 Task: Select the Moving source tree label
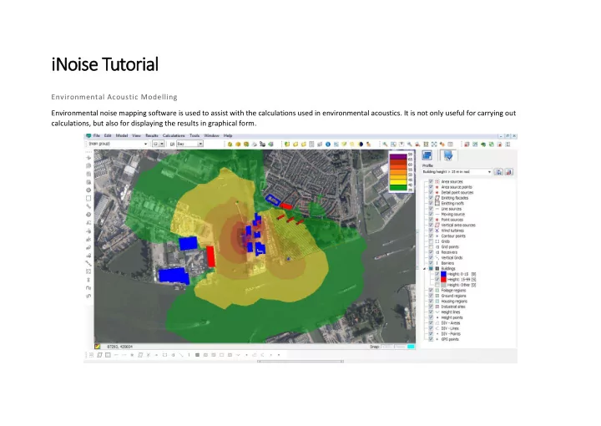tap(453, 214)
